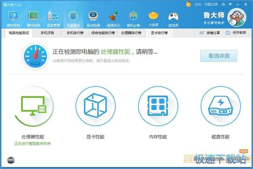Switch to the 电脑性能测试 tab
253x169 pixels.
[19, 33]
